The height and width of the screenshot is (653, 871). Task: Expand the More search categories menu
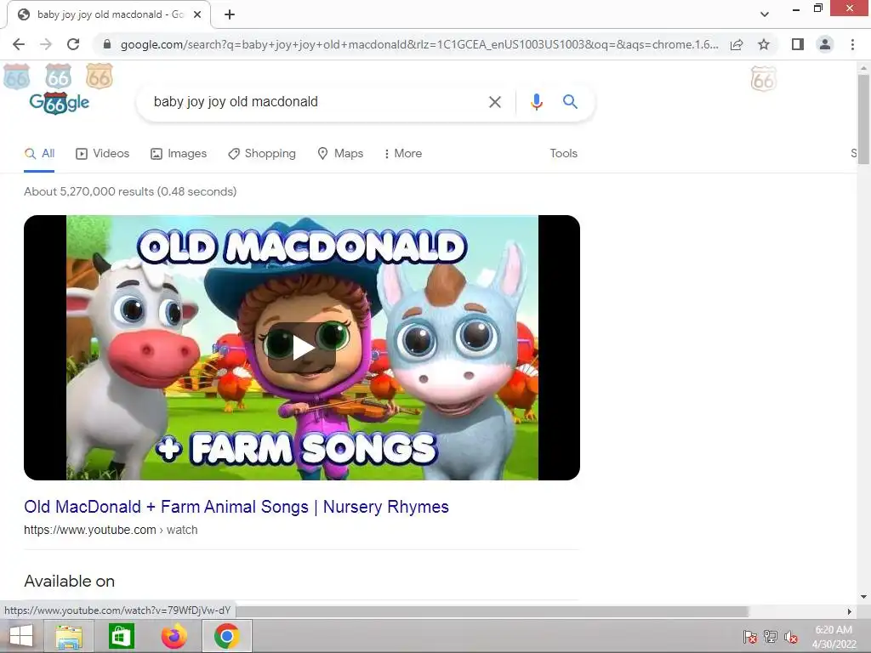[403, 153]
